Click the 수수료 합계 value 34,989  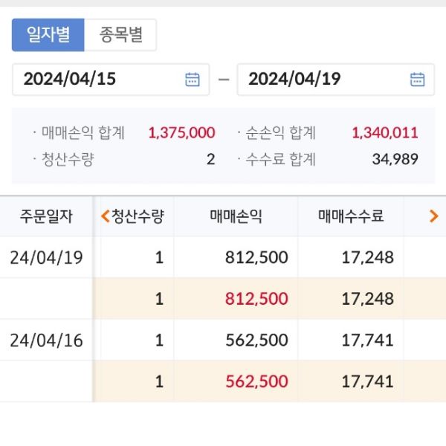pos(394,159)
